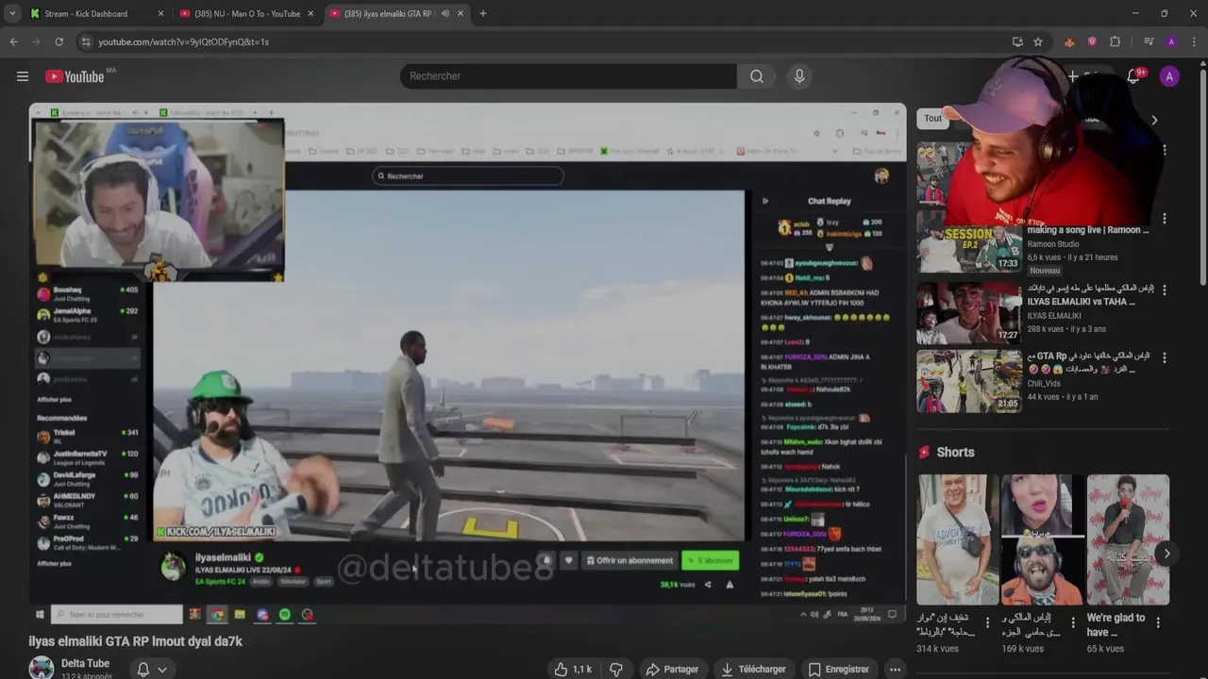Open tab search dropdown arrow
This screenshot has width=1208, height=679.
11,13
